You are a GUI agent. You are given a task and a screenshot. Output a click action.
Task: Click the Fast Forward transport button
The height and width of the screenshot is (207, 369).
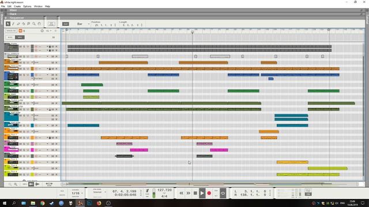189,193
